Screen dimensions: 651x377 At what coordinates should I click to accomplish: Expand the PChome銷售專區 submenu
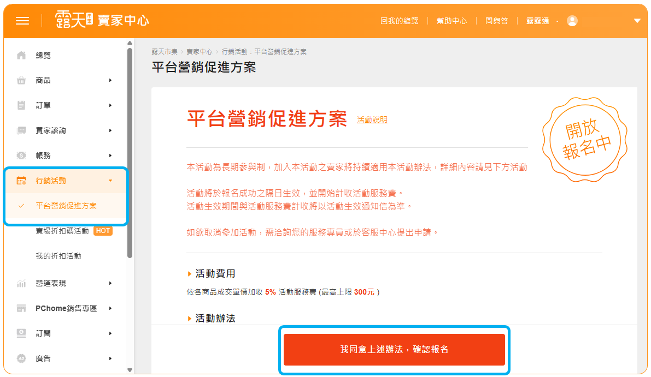pyautogui.click(x=110, y=308)
